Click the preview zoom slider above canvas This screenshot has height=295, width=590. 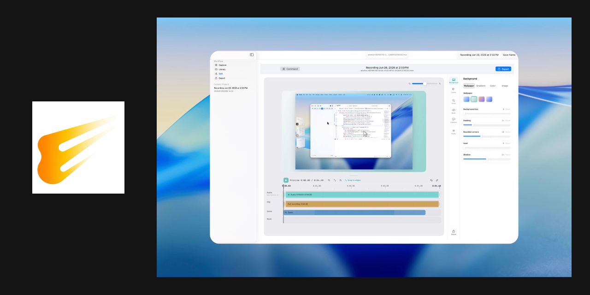pos(425,83)
